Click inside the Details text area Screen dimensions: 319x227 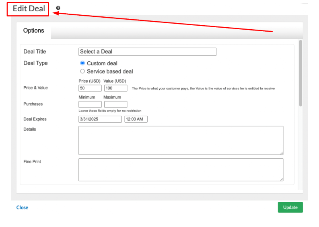coord(181,140)
